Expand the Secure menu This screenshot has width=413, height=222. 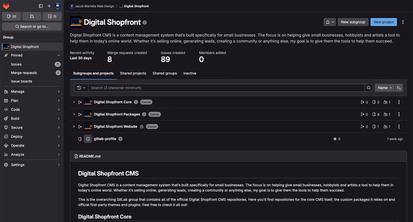[32, 128]
